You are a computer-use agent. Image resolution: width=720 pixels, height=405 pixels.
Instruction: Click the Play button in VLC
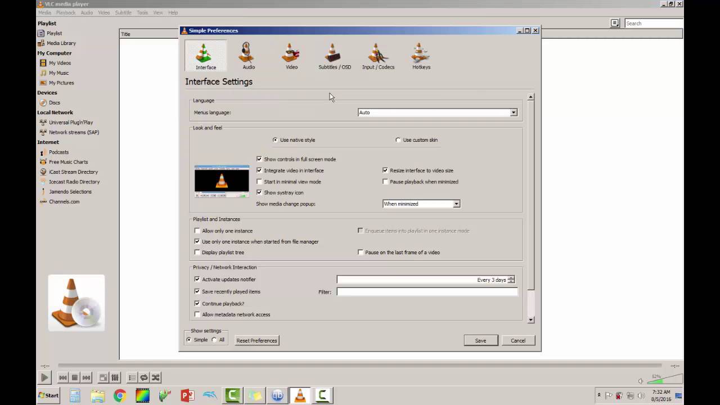point(44,378)
